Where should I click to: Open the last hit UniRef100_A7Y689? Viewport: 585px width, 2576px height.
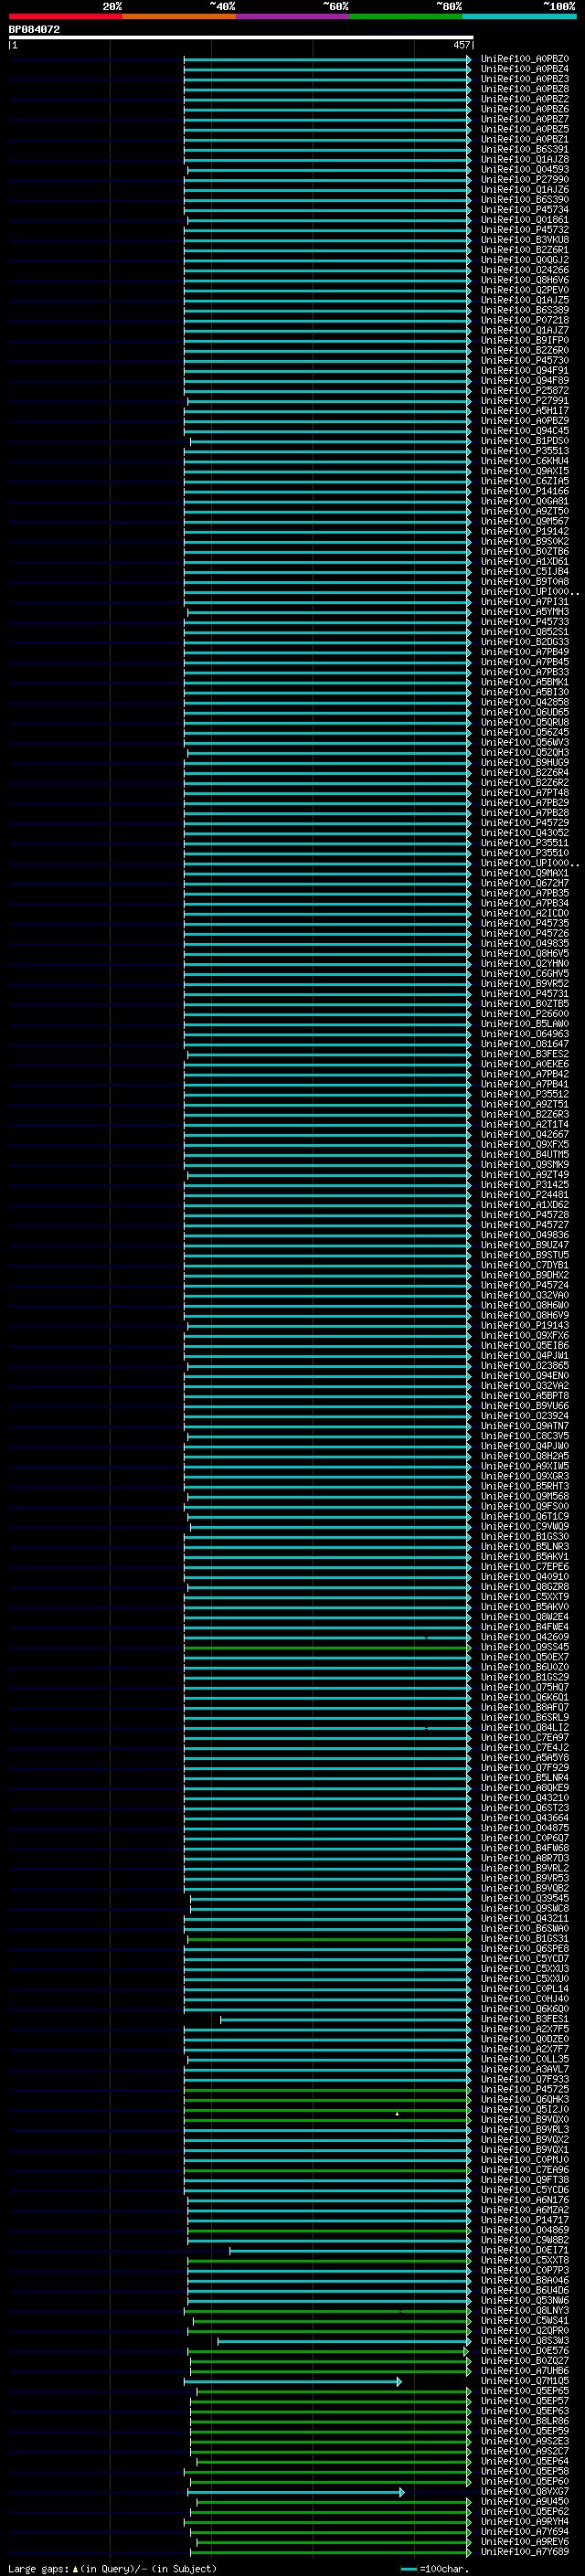coord(525,2551)
